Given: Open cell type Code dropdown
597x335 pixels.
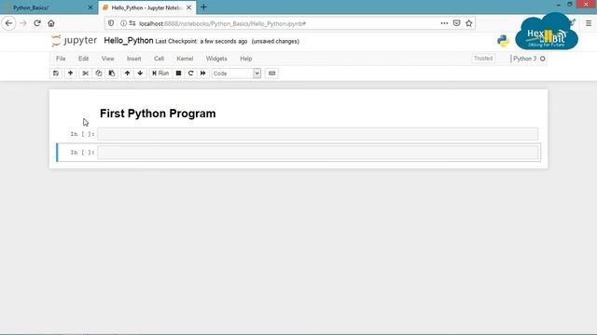Looking at the screenshot, I should coord(236,74).
